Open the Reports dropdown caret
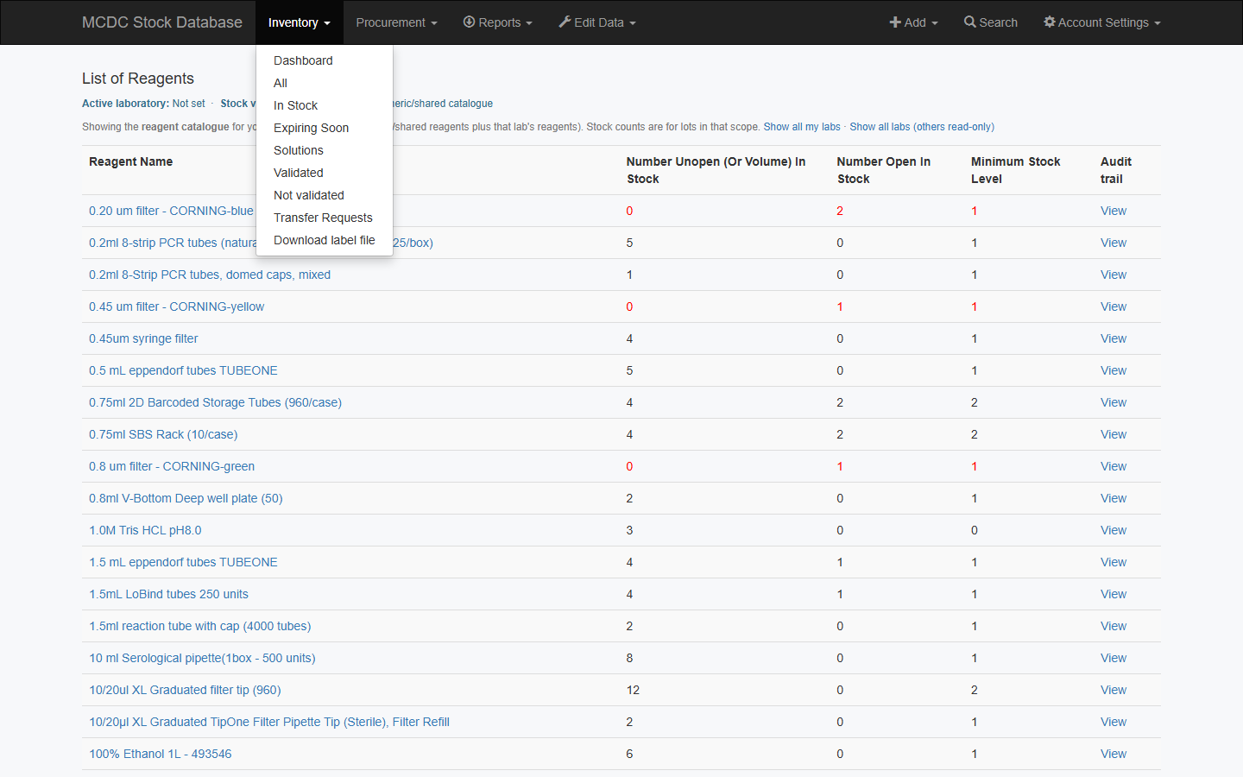 tap(529, 23)
